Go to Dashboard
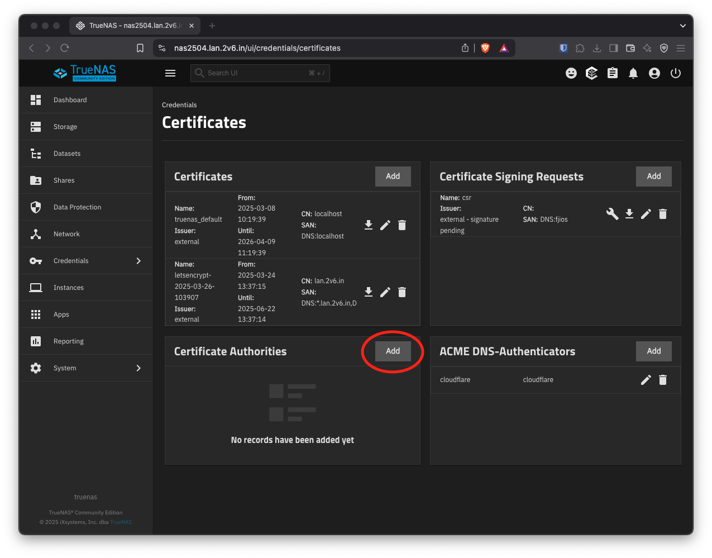This screenshot has height=558, width=712. pyautogui.click(x=86, y=100)
